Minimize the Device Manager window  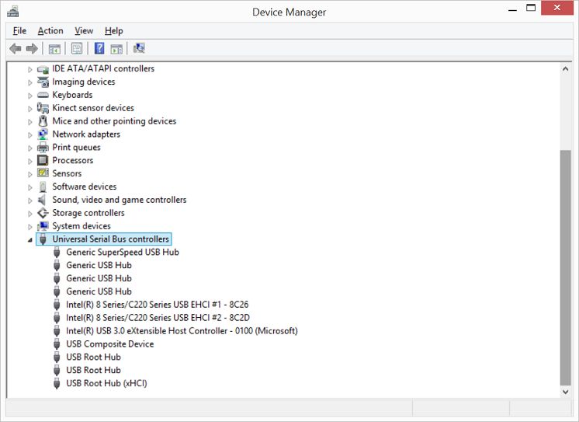coord(512,9)
